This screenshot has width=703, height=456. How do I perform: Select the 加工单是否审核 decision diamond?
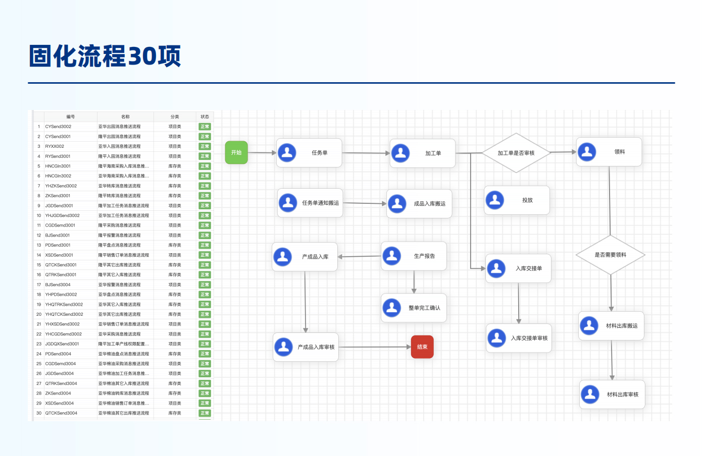[x=516, y=153]
